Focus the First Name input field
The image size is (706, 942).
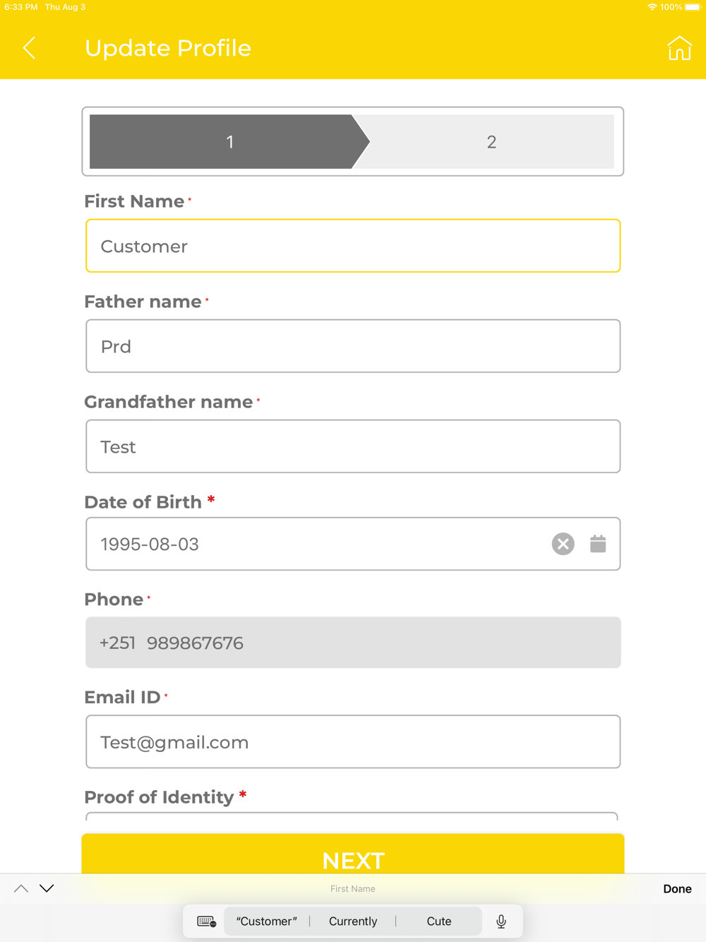click(353, 246)
